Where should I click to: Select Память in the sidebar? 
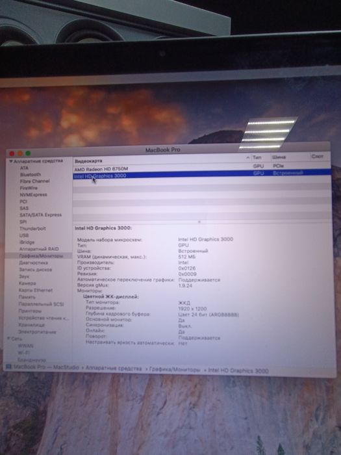point(27,297)
